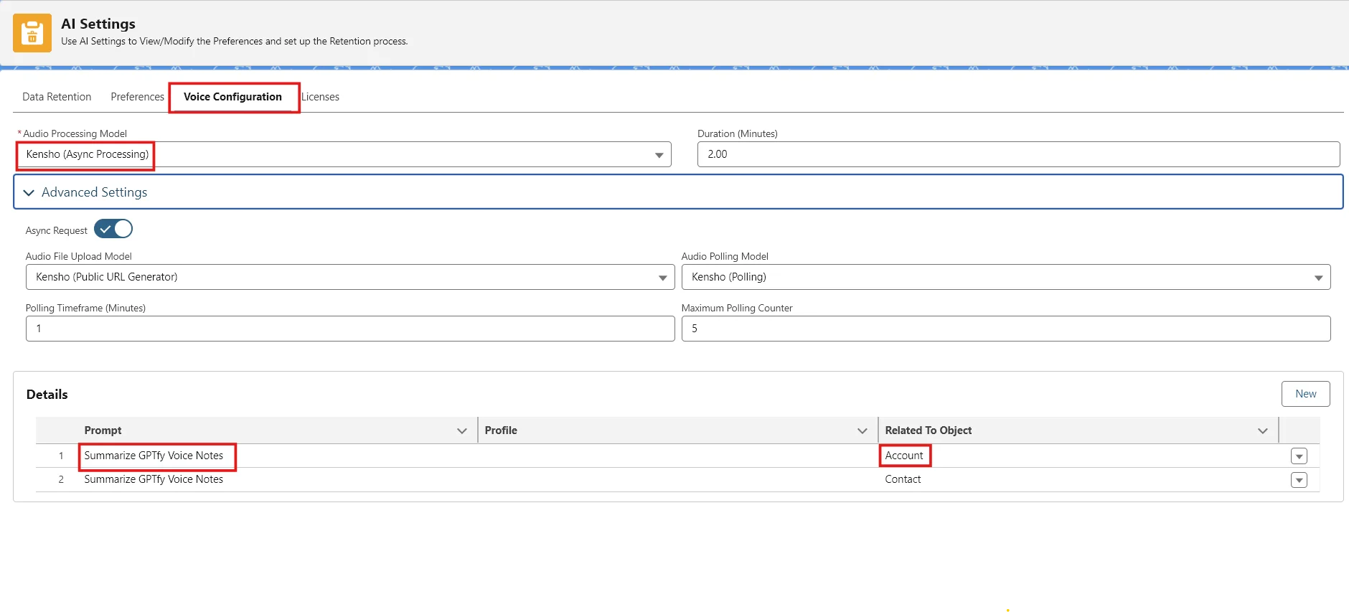Image resolution: width=1349 pixels, height=612 pixels.
Task: Click the Polling Timeframe (Minutes) field
Action: pos(350,329)
